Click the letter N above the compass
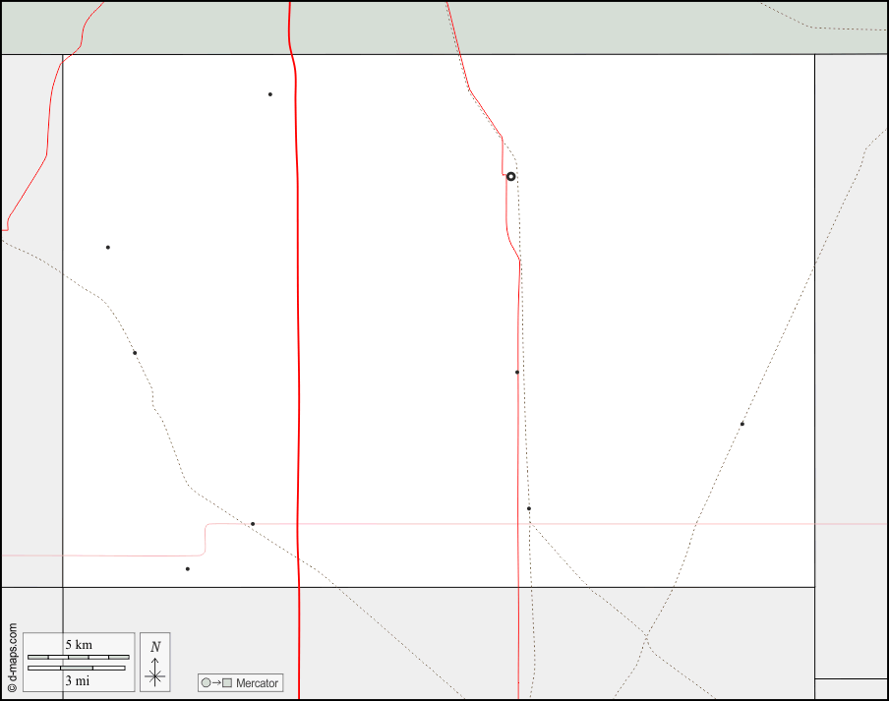The width and height of the screenshot is (889, 701). coord(155,647)
